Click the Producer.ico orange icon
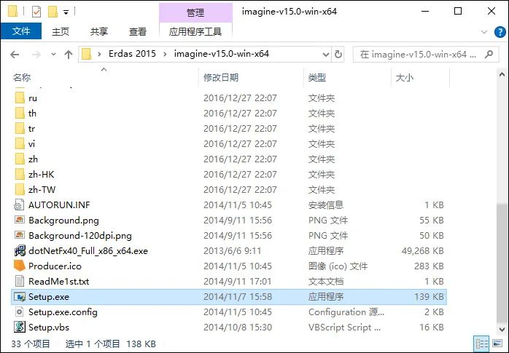Viewport: 509px width, 353px height. point(20,266)
